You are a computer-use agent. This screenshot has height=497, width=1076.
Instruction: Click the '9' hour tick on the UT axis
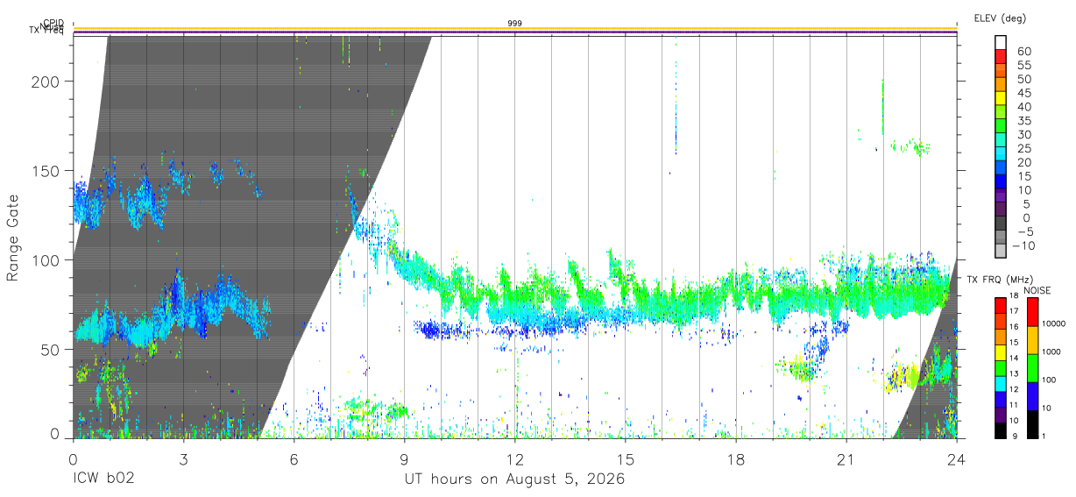coord(405,459)
